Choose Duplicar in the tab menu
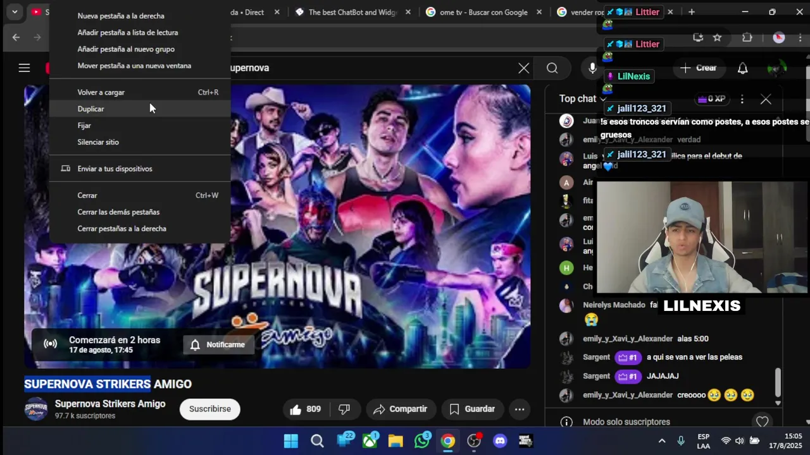This screenshot has width=810, height=455. [x=140, y=109]
